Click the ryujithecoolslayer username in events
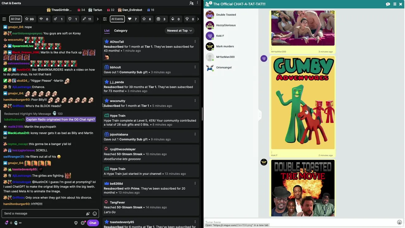This screenshot has width=405, height=228. (x=122, y=149)
